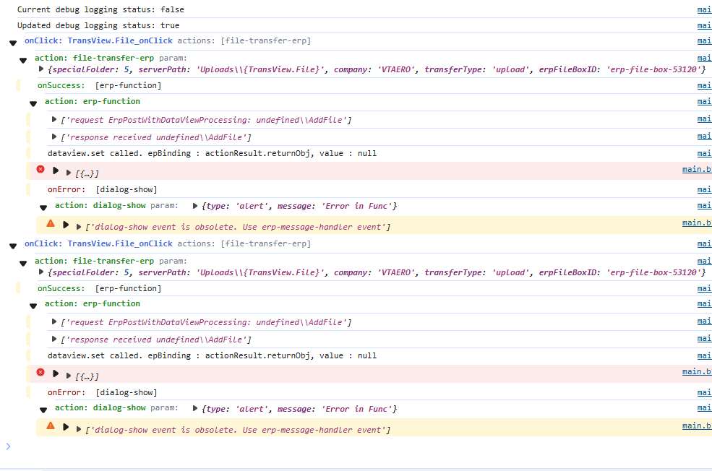This screenshot has height=471, width=712.
Task: Click the red error icon in the second onClick group
Action: pyautogui.click(x=40, y=372)
